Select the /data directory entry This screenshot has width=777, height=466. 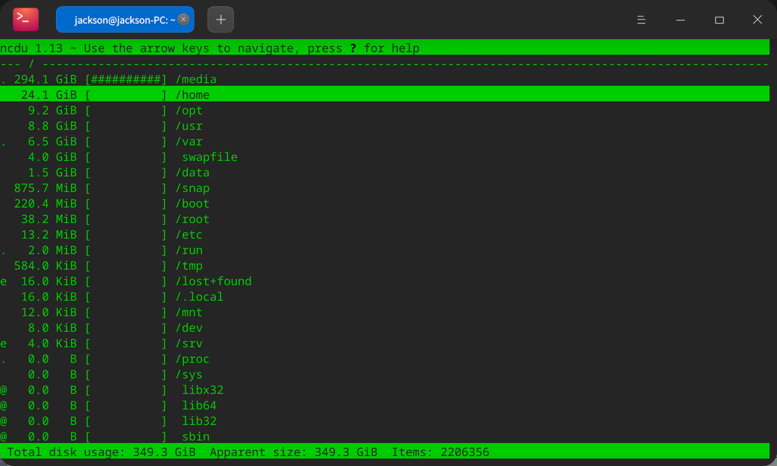193,173
